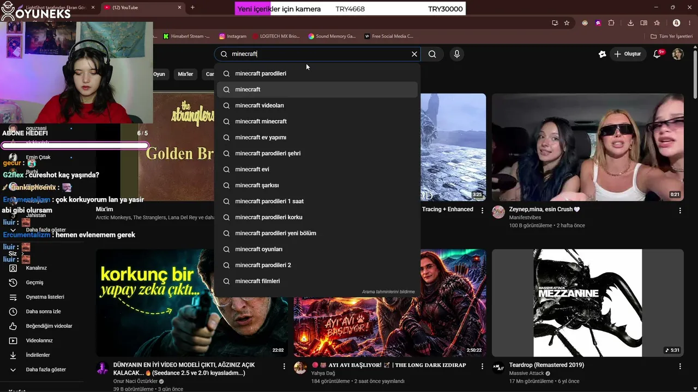This screenshot has height=392, width=698.
Task: Open more options for Zeynep,mina, esin Crush
Action: pyautogui.click(x=680, y=211)
